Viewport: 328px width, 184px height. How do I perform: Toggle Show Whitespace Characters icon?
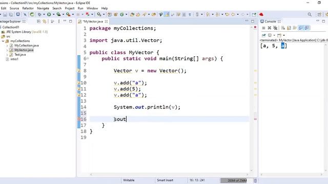tap(190, 14)
